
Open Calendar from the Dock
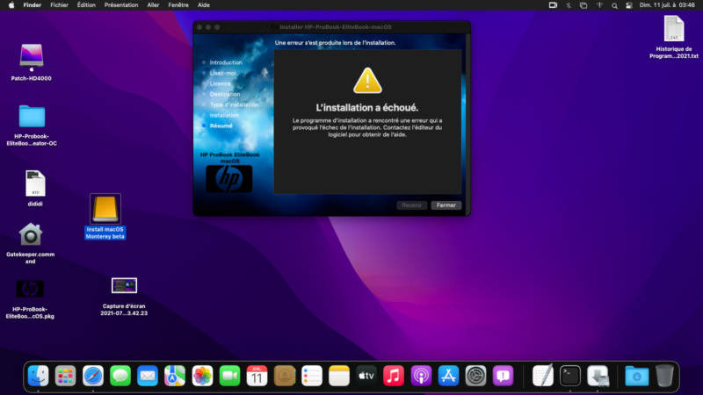pos(257,376)
